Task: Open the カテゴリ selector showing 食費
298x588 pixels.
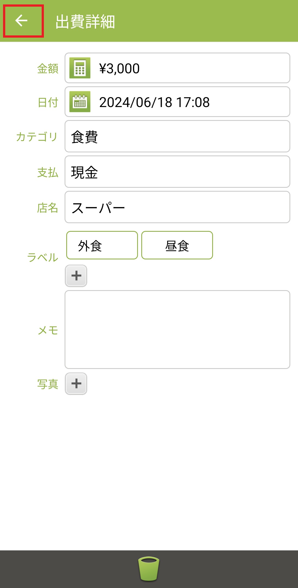Action: [177, 136]
